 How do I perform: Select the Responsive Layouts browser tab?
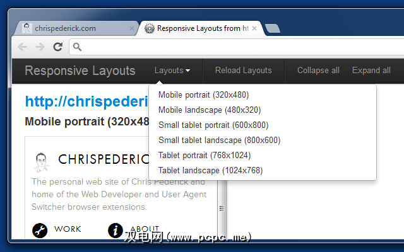coord(201,28)
